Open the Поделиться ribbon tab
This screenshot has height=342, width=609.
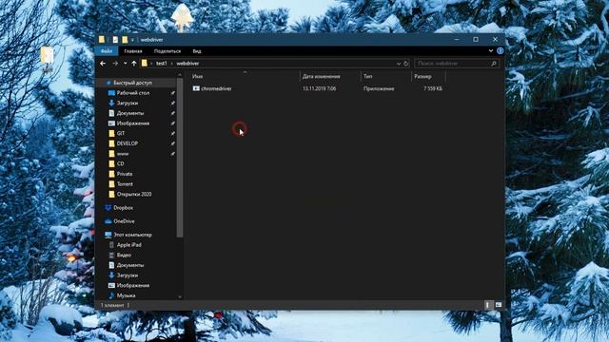click(167, 51)
